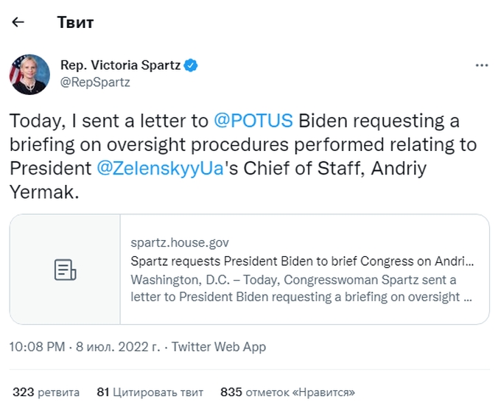Viewport: 501px width, 408px height.
Task: Open the Spartz requests President Biden headline
Action: pos(302,261)
